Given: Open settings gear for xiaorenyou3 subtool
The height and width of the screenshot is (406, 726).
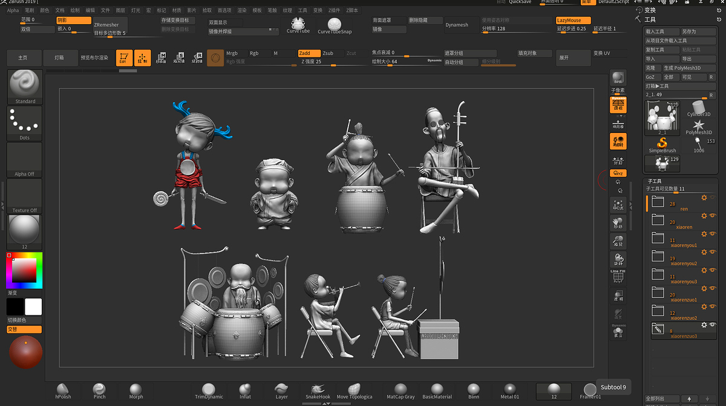Looking at the screenshot, I should 704,271.
